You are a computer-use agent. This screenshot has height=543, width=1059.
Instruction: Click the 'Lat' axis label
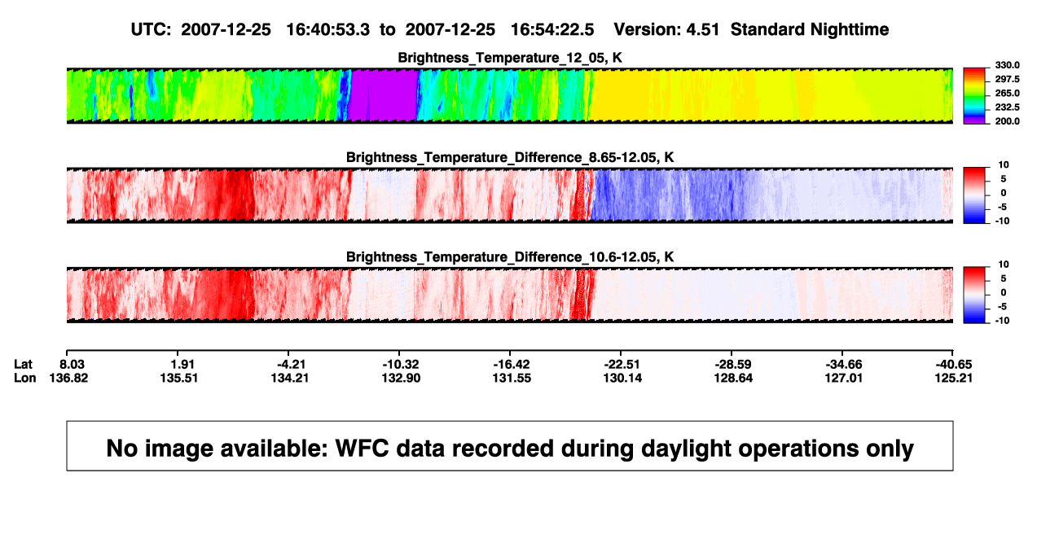tap(23, 364)
